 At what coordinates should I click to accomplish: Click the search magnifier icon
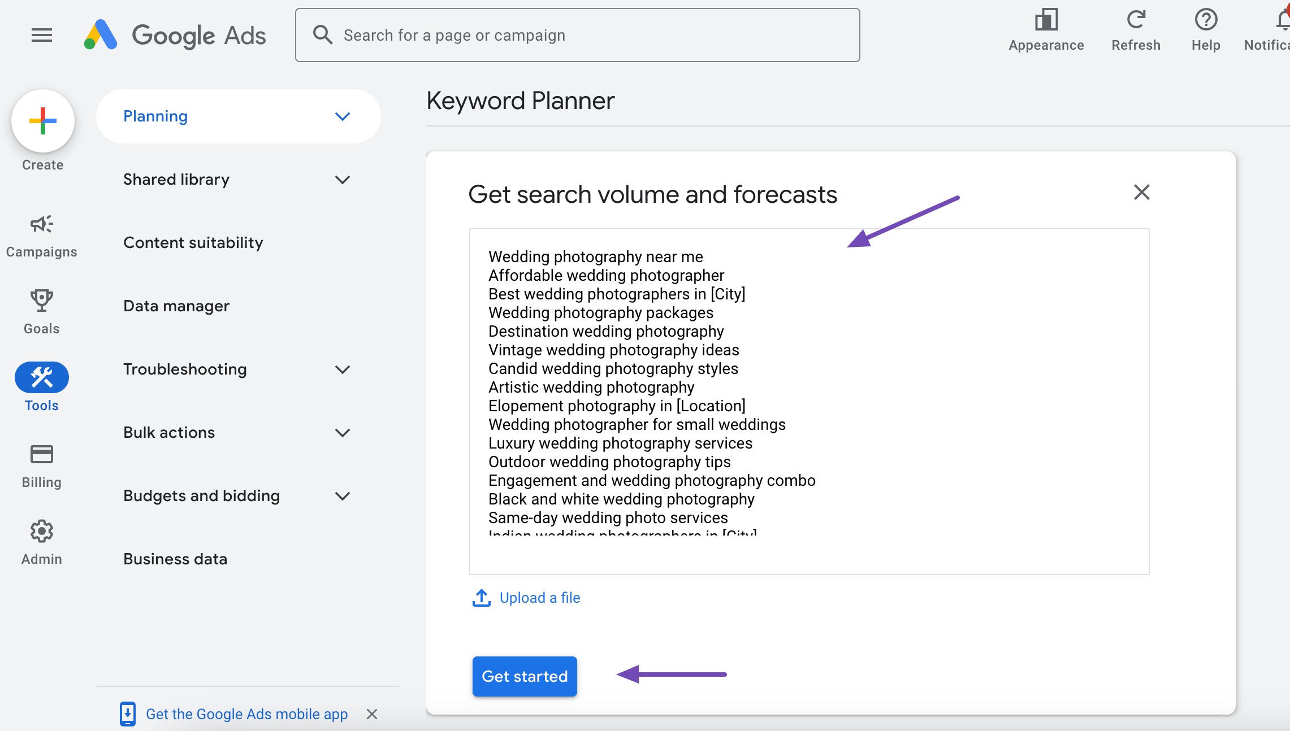pyautogui.click(x=323, y=34)
